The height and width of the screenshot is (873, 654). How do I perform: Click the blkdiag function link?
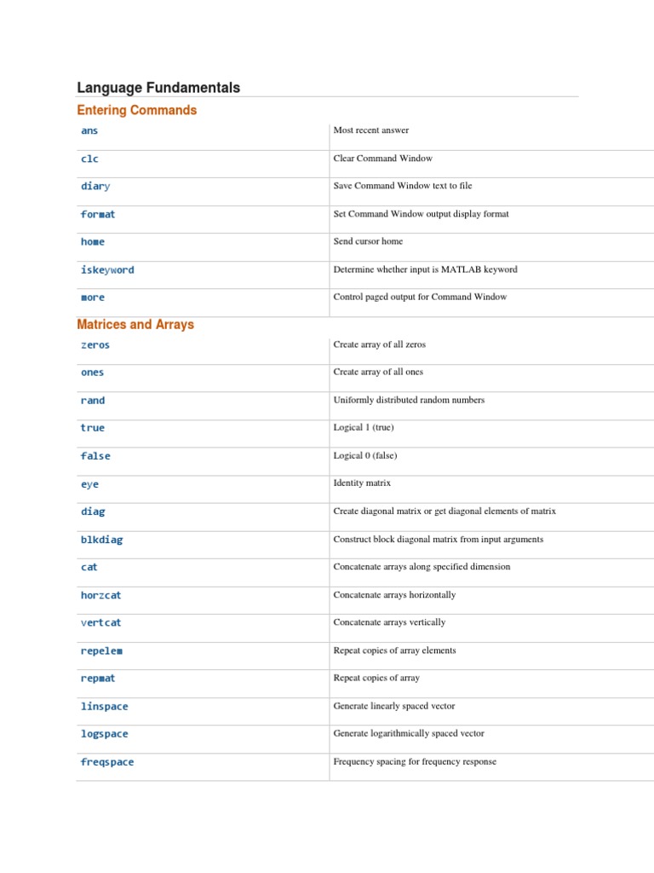click(101, 541)
